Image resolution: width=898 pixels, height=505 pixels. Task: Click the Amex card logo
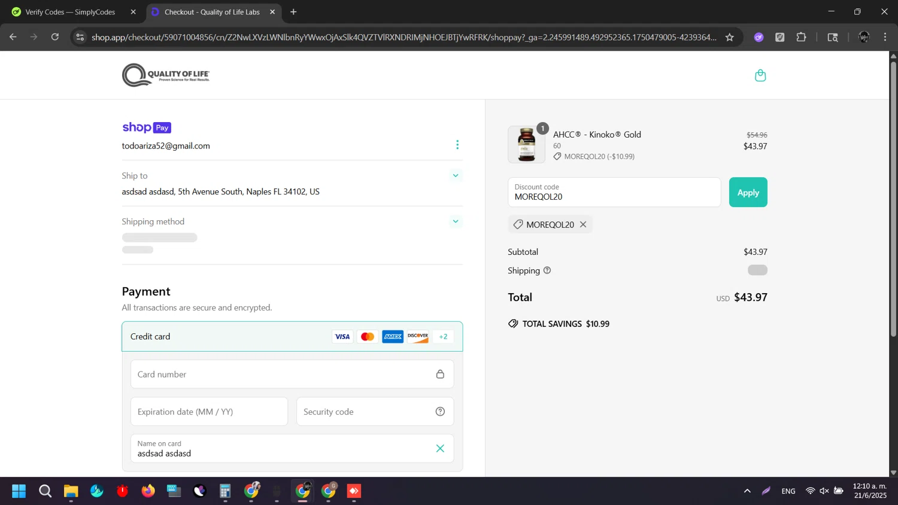click(x=393, y=337)
